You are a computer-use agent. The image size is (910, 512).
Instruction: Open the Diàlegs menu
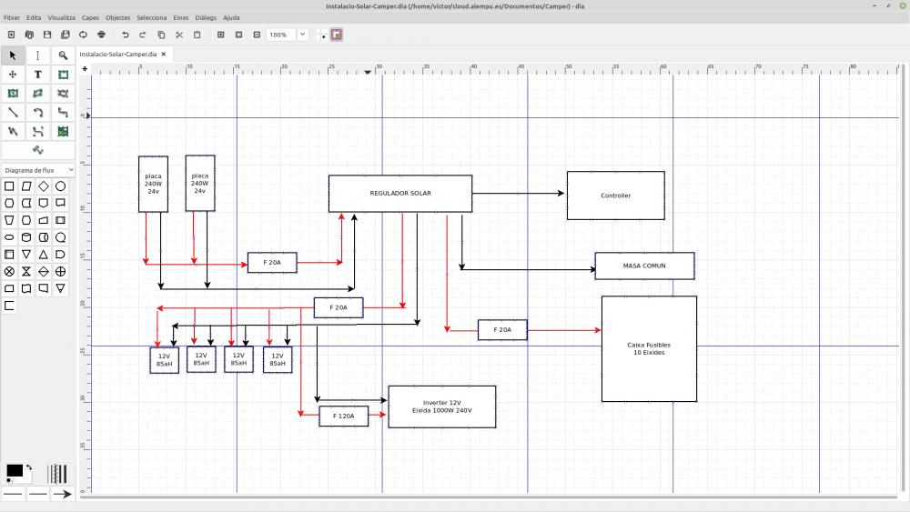click(206, 18)
